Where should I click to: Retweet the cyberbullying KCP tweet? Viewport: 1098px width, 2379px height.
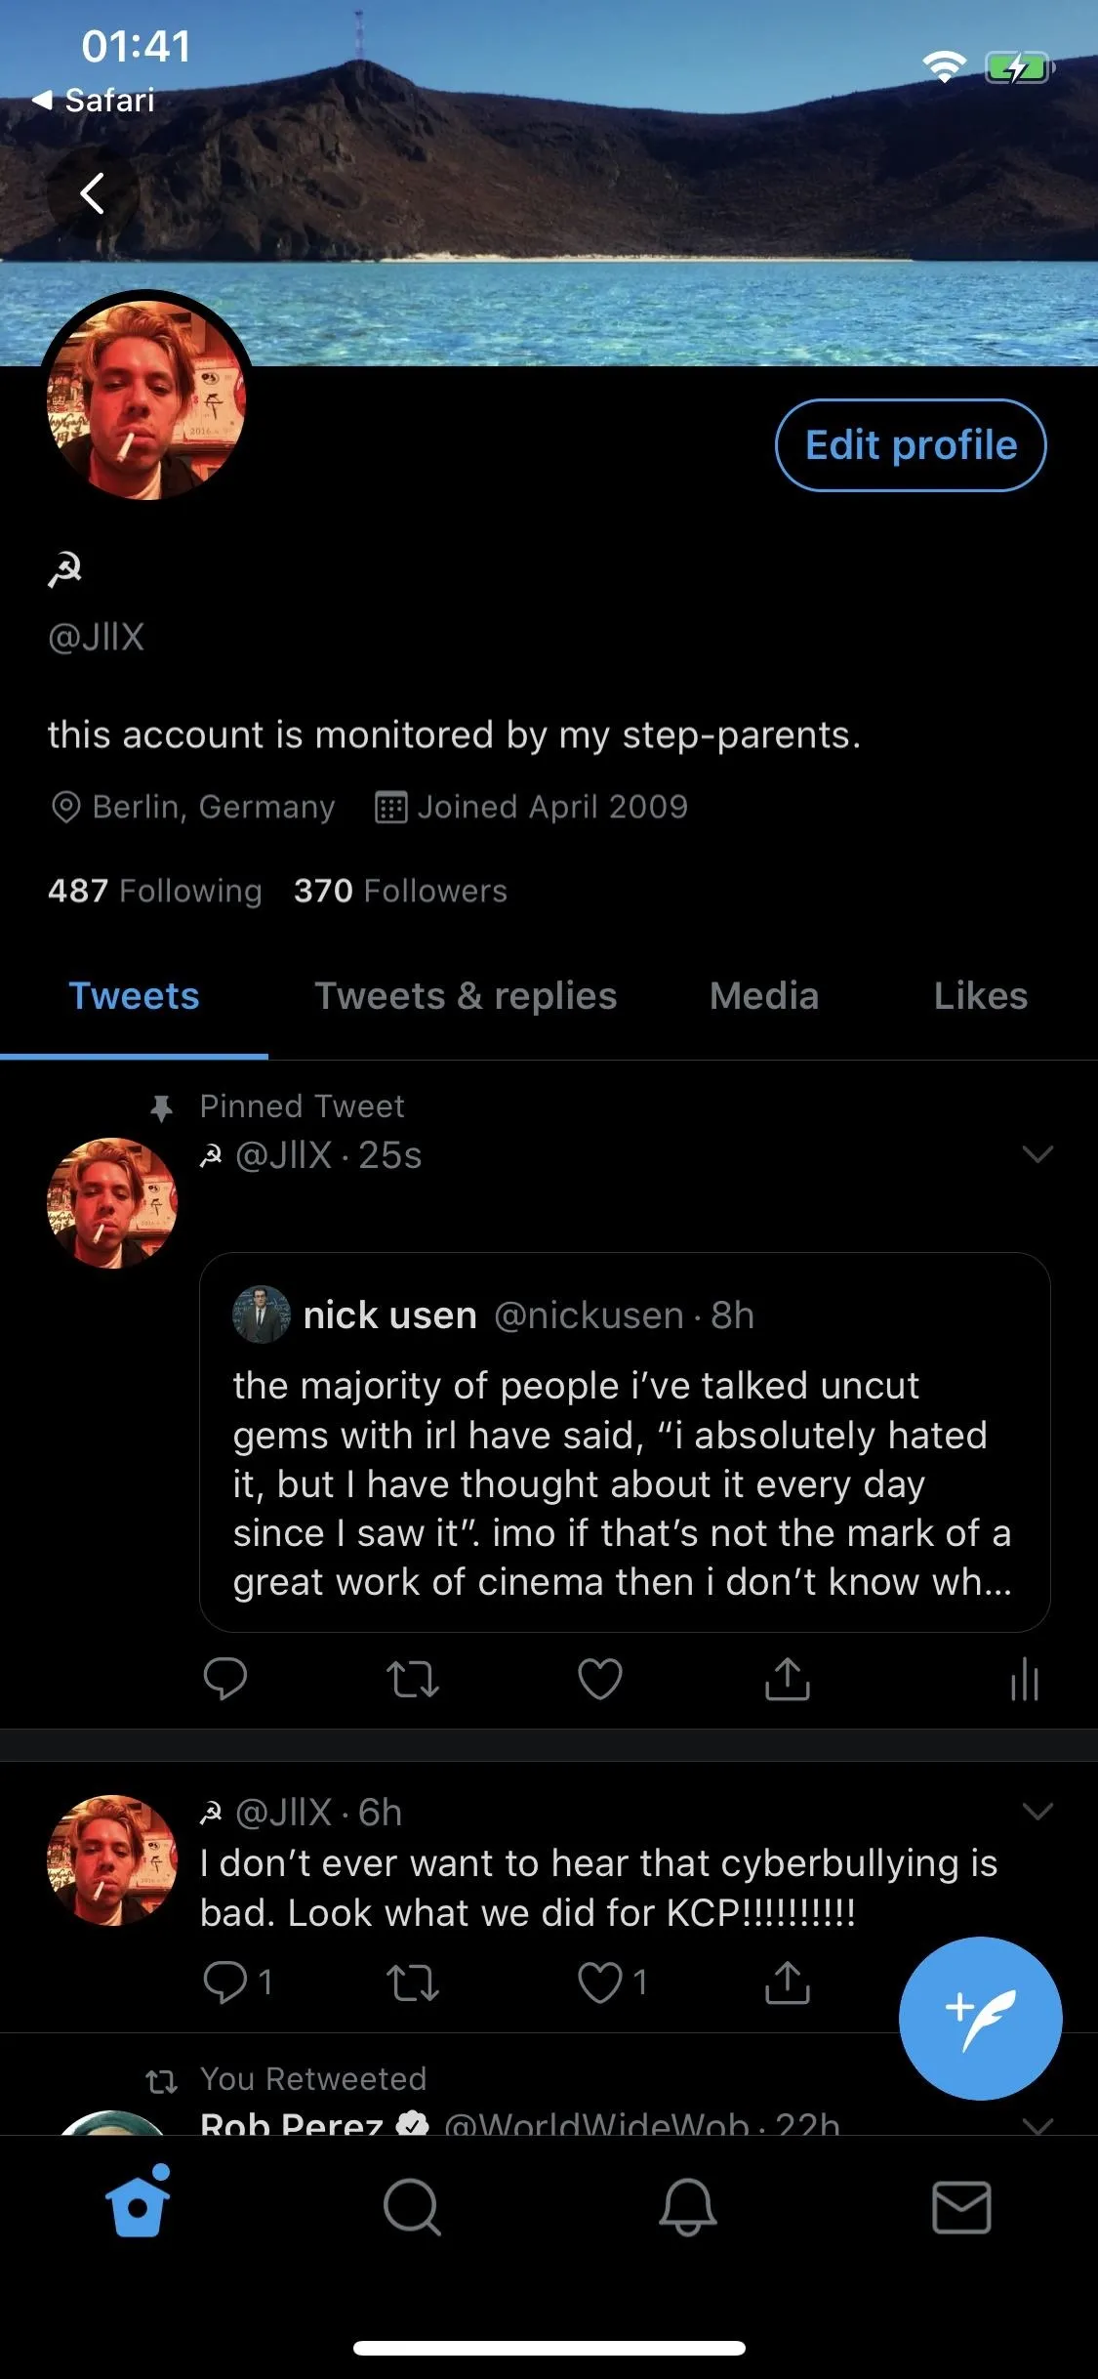(x=413, y=1982)
